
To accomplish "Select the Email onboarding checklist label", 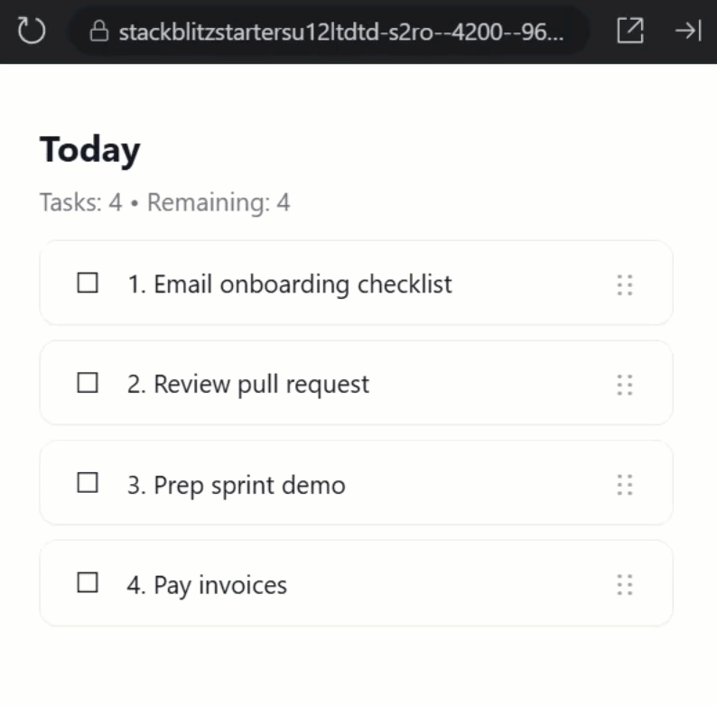I will 289,284.
